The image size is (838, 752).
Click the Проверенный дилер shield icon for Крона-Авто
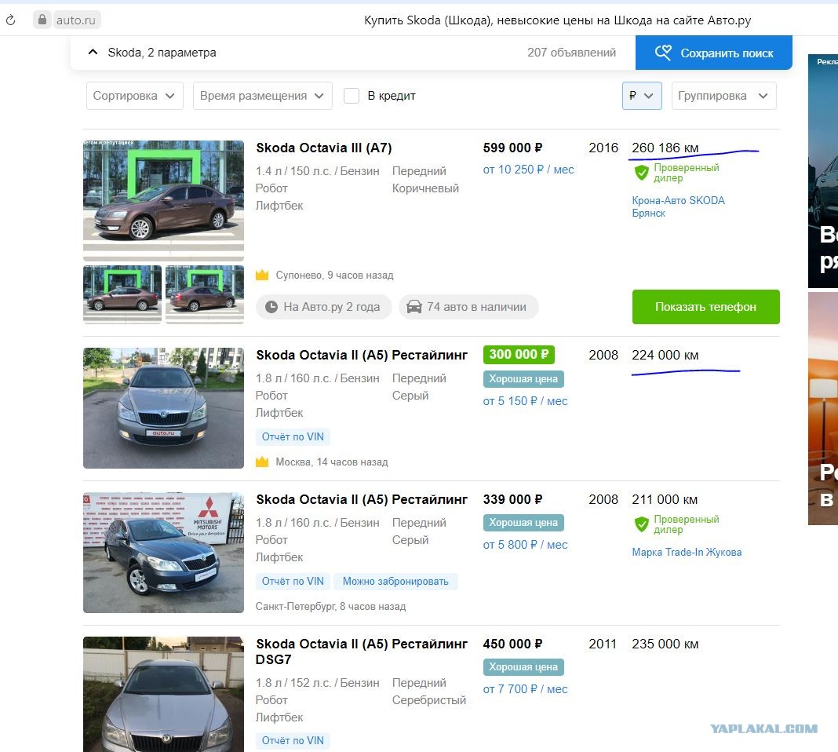(641, 173)
